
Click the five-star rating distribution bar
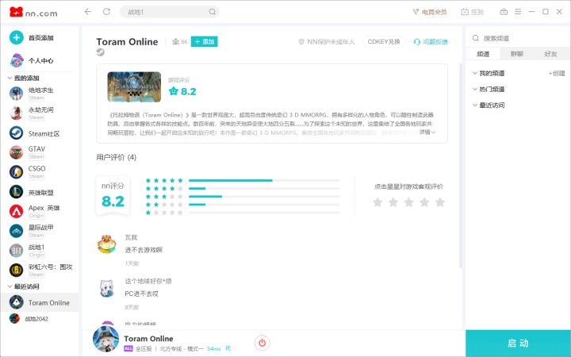[264, 180]
